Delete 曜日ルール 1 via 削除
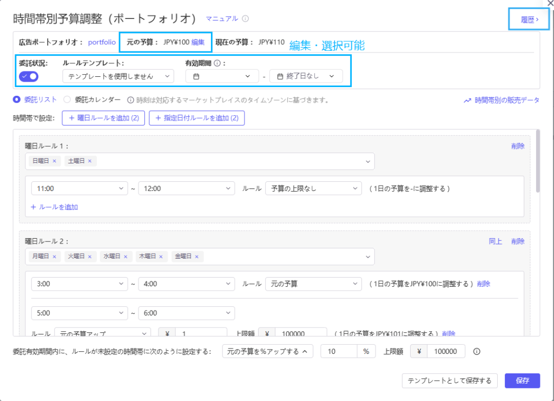 [x=518, y=146]
